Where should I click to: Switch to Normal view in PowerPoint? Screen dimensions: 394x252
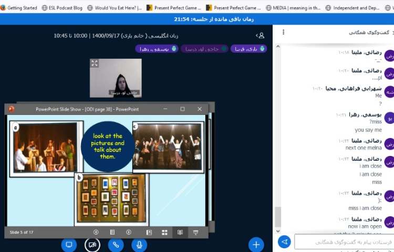[149, 232]
